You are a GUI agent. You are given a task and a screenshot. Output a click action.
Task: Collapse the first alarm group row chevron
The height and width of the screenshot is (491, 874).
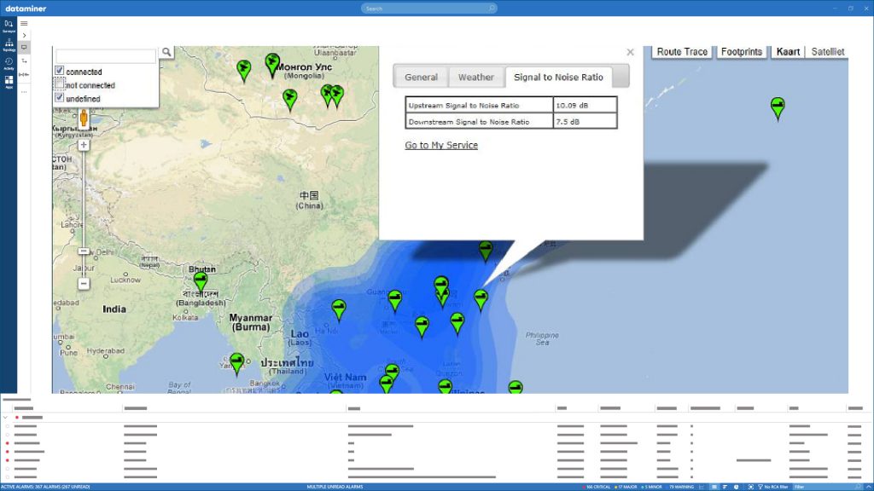pos(5,417)
